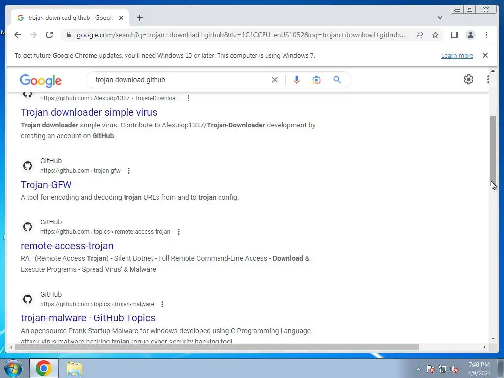Bookmark this page with the star
This screenshot has width=504, height=378.
point(435,35)
